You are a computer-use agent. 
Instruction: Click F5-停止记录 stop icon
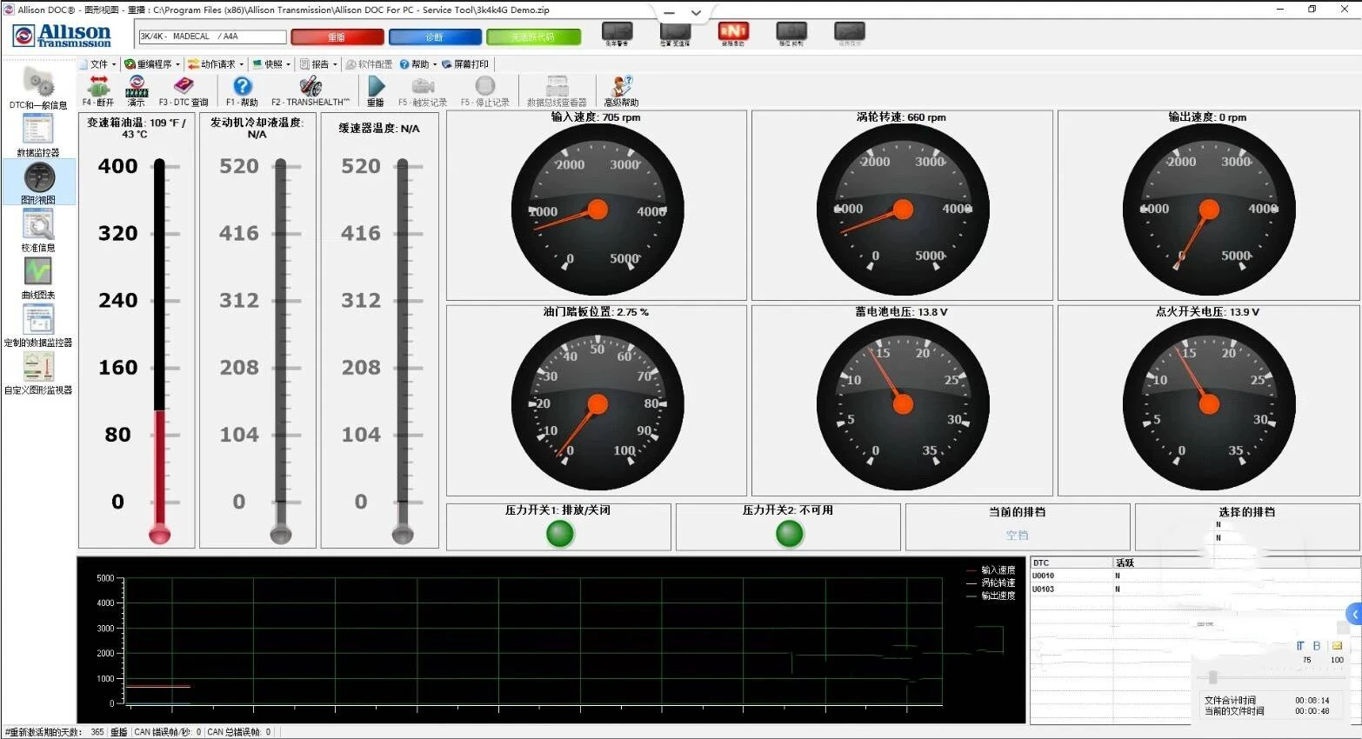tap(485, 90)
